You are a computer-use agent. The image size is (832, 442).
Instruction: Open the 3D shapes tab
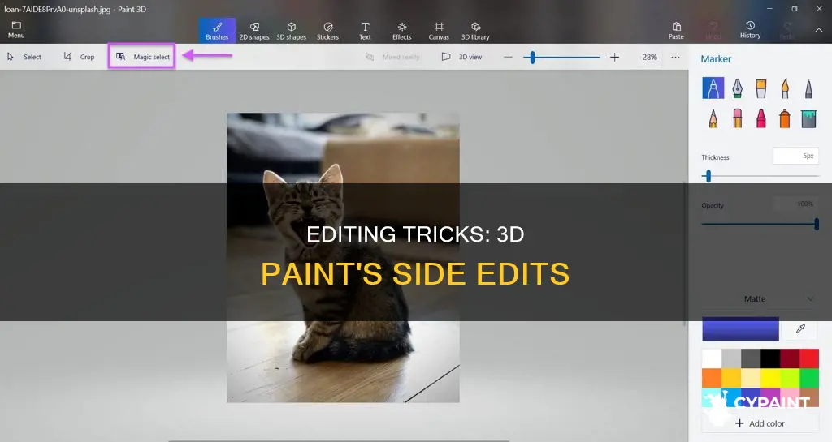click(292, 31)
